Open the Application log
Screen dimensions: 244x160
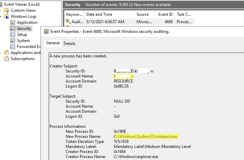(27, 22)
